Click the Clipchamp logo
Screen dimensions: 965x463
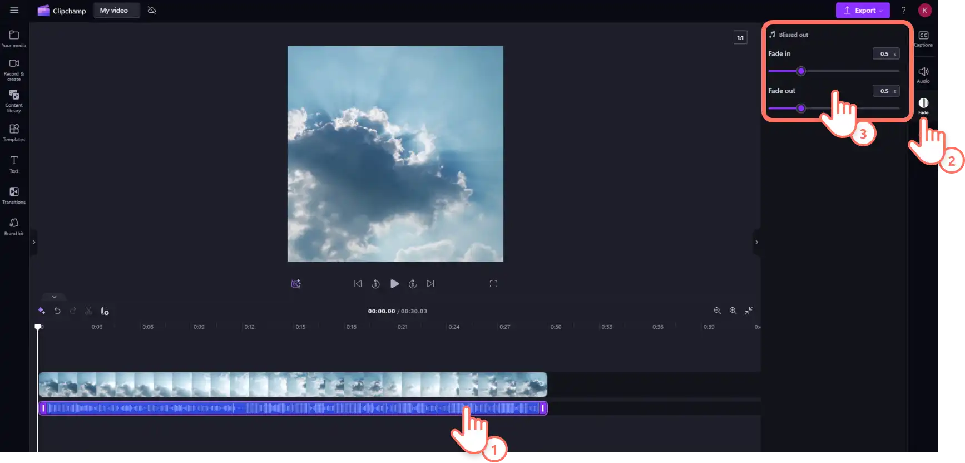click(x=62, y=11)
